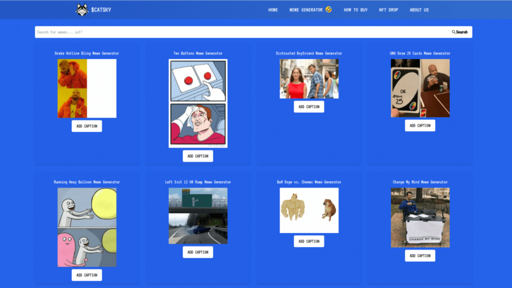Image resolution: width=512 pixels, height=288 pixels.
Task: Open the NFT DROP page
Action: click(388, 10)
